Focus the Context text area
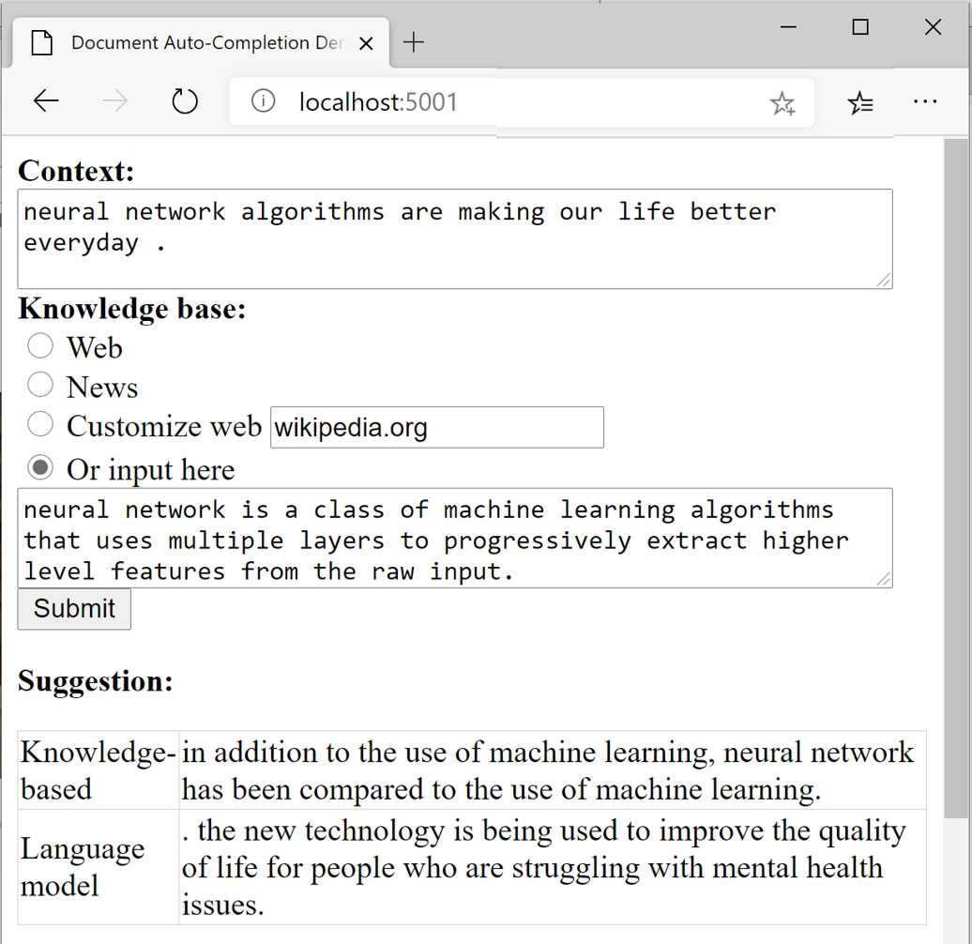Image resolution: width=972 pixels, height=944 pixels. pos(455,238)
